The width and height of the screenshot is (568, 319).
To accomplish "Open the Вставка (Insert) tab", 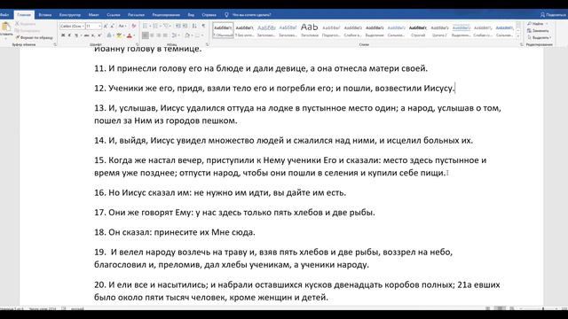I will click(45, 15).
